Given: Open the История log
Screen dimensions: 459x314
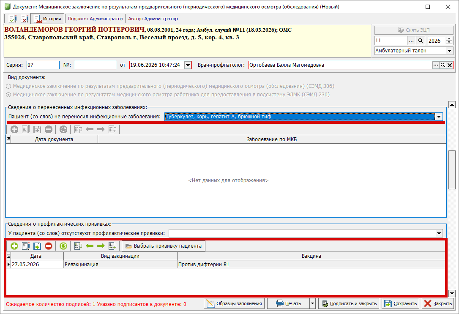Looking at the screenshot, I should 47,19.
